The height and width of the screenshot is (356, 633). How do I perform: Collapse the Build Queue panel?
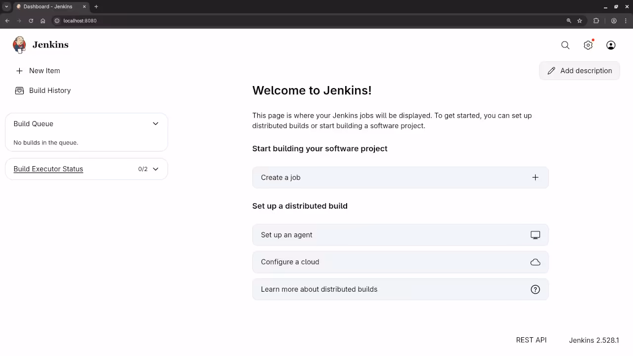pos(155,124)
